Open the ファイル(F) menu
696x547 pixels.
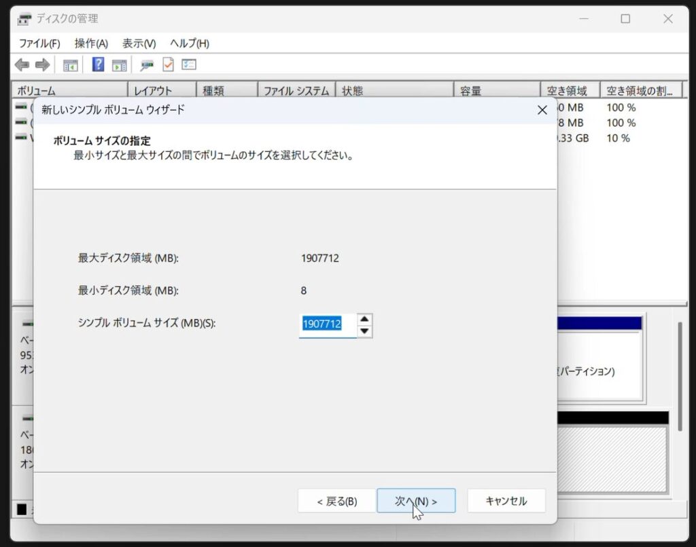(39, 43)
